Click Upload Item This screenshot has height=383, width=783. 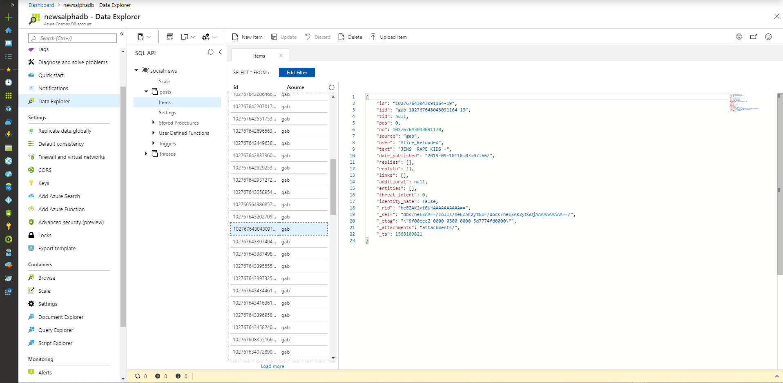(x=388, y=37)
